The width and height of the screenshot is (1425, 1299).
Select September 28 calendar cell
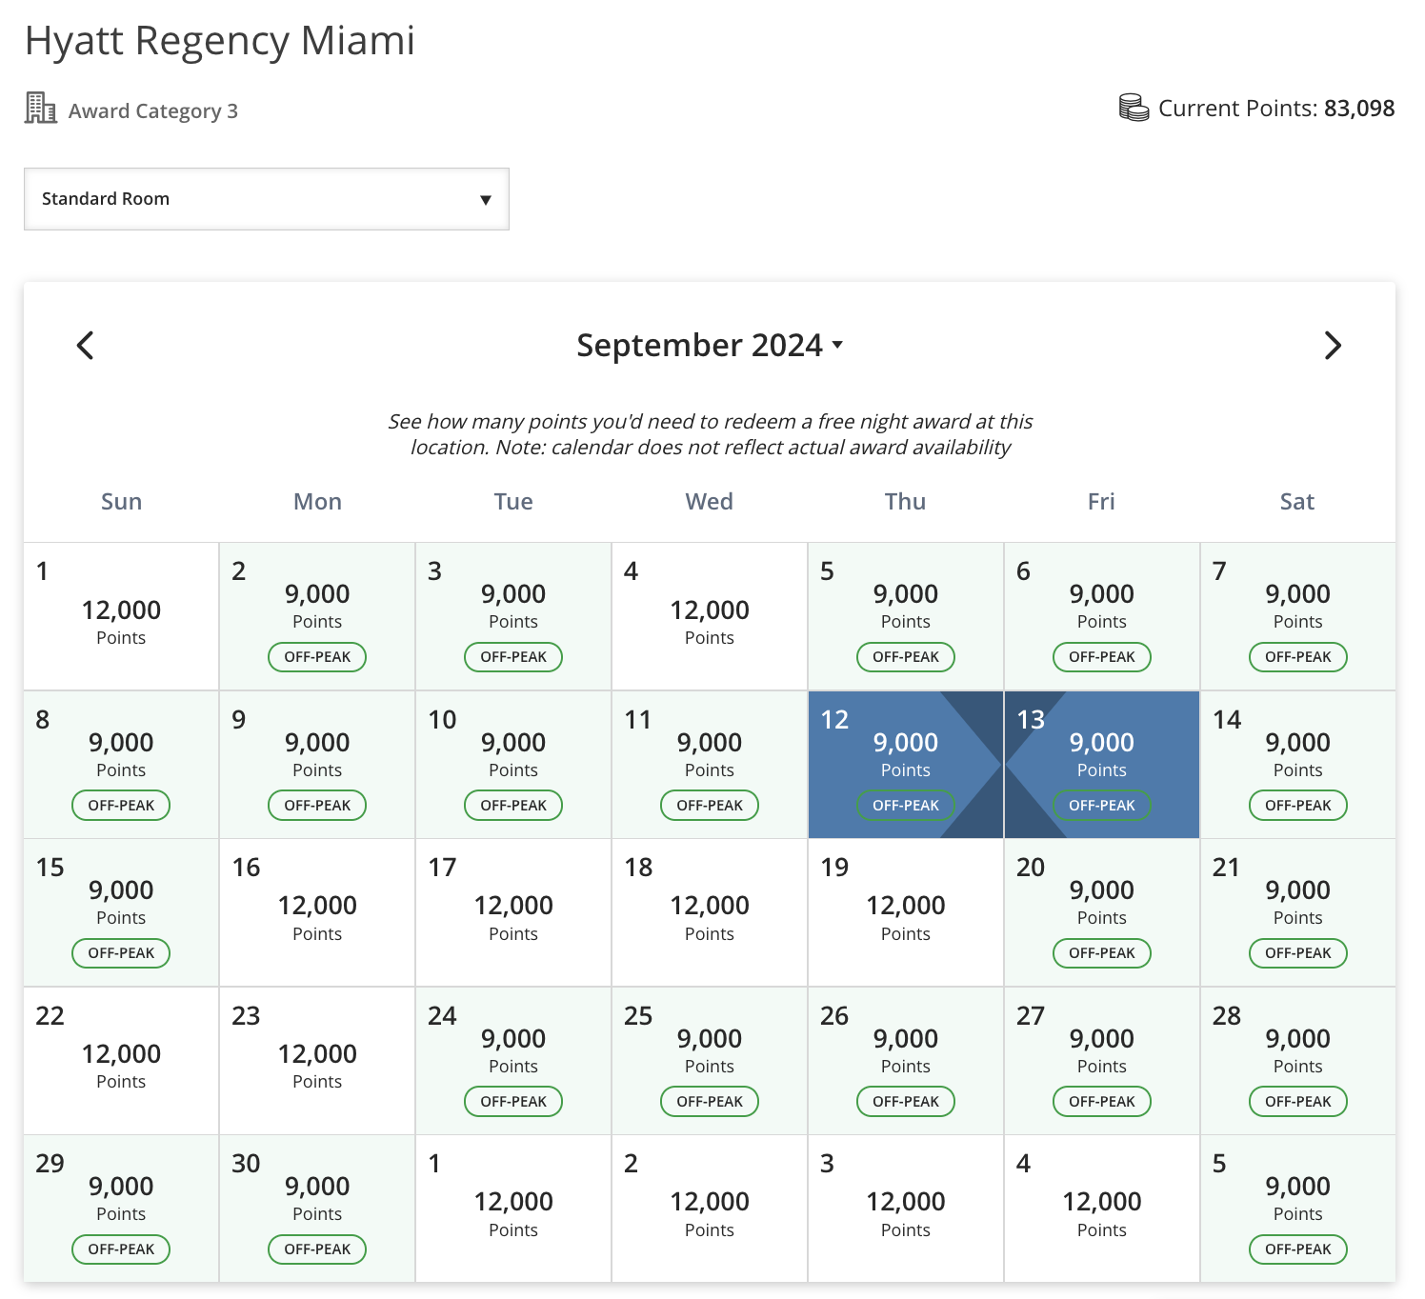[x=1298, y=1061]
